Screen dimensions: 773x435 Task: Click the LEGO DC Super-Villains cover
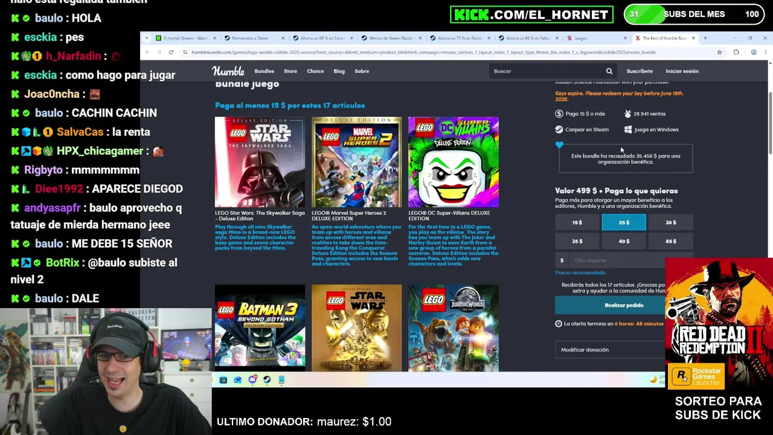coord(454,162)
